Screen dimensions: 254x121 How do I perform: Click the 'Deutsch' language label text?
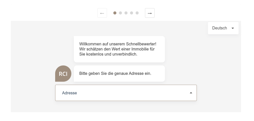point(219,28)
